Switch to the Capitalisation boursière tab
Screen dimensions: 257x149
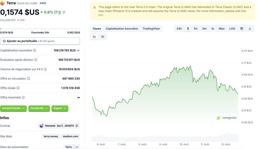point(122,28)
